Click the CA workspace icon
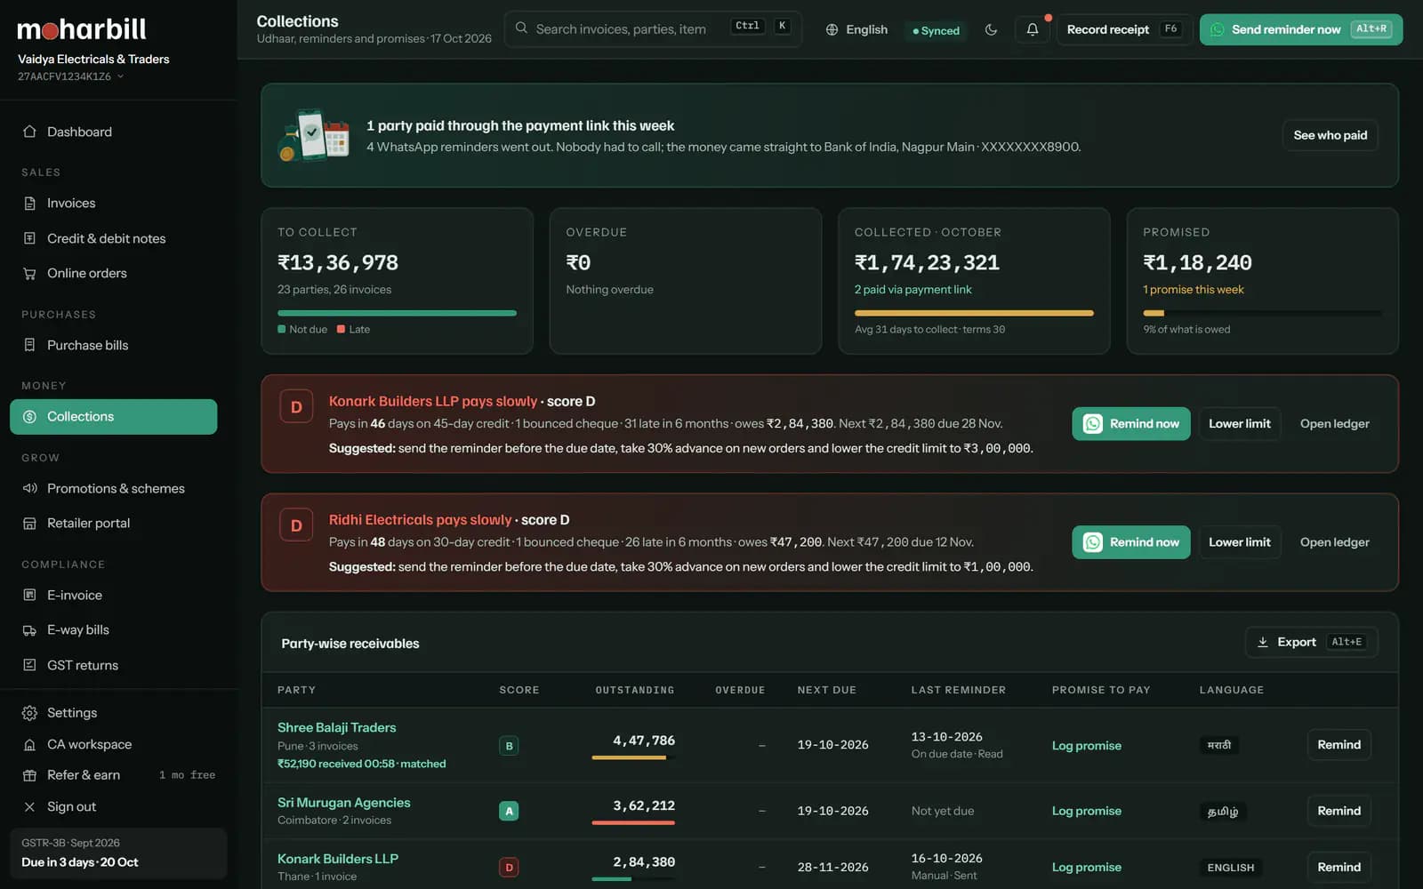Image resolution: width=1423 pixels, height=889 pixels. [29, 744]
